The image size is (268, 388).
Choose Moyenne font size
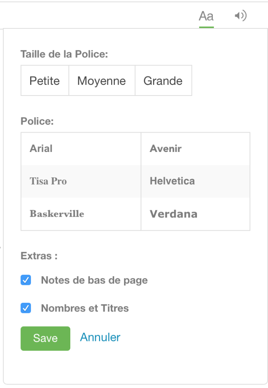pos(101,80)
